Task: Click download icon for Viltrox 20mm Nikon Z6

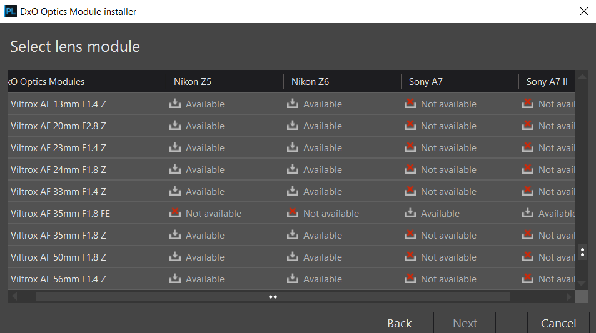Action: pyautogui.click(x=292, y=126)
